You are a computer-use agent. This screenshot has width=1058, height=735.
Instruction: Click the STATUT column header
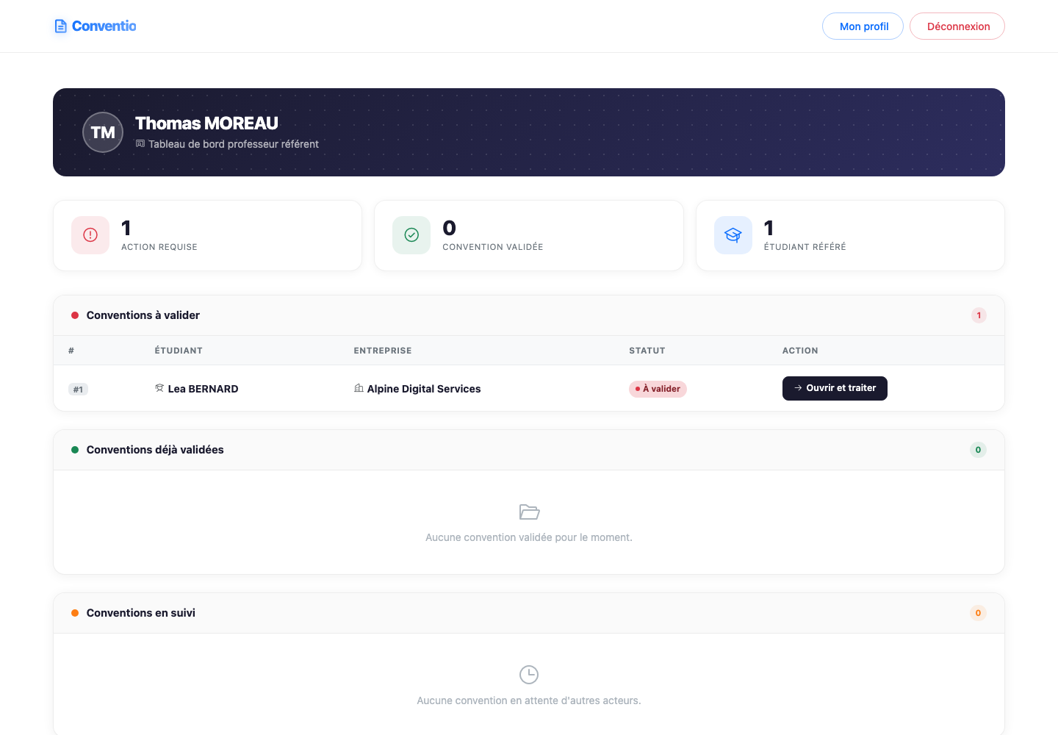click(x=647, y=351)
